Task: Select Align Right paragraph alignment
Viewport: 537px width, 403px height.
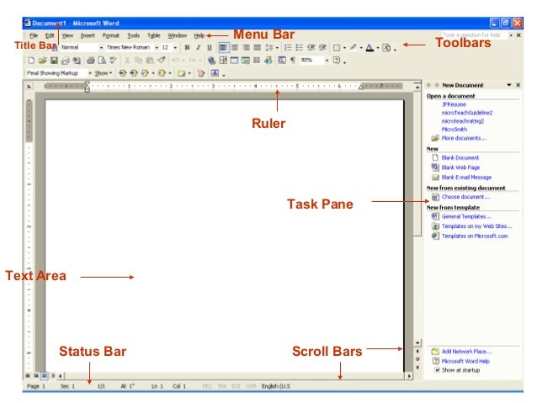Action: click(x=246, y=48)
